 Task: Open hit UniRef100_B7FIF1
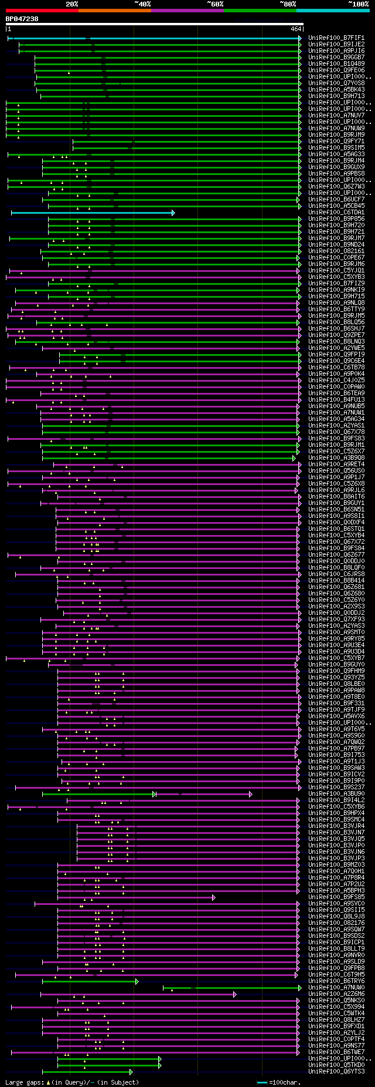[336, 38]
